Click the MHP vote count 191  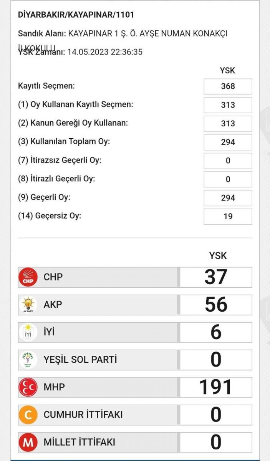(216, 388)
